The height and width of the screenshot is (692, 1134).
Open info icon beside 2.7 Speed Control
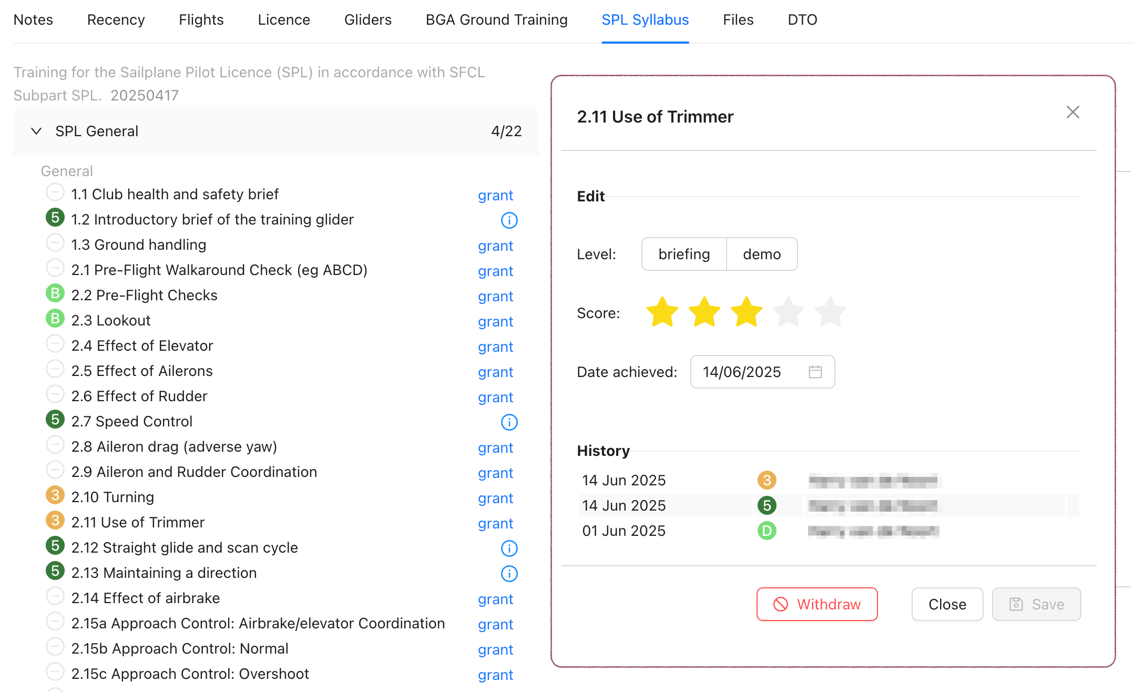(509, 422)
